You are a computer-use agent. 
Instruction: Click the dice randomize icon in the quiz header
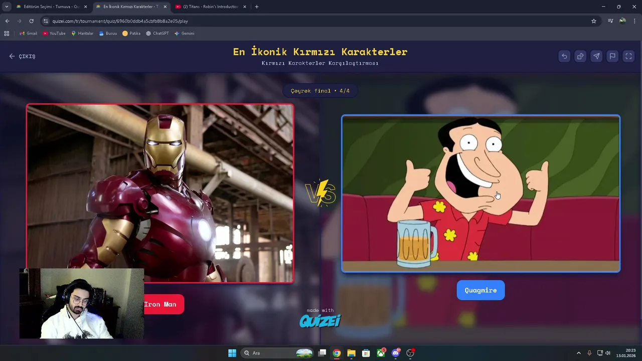click(580, 56)
